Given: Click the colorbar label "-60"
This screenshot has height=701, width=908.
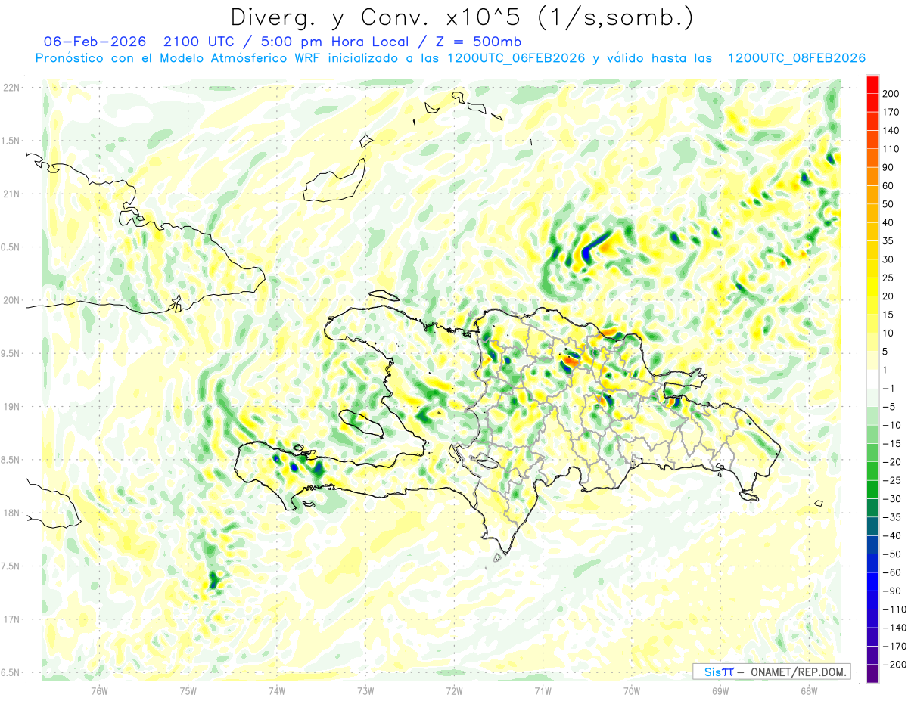Looking at the screenshot, I should [892, 572].
